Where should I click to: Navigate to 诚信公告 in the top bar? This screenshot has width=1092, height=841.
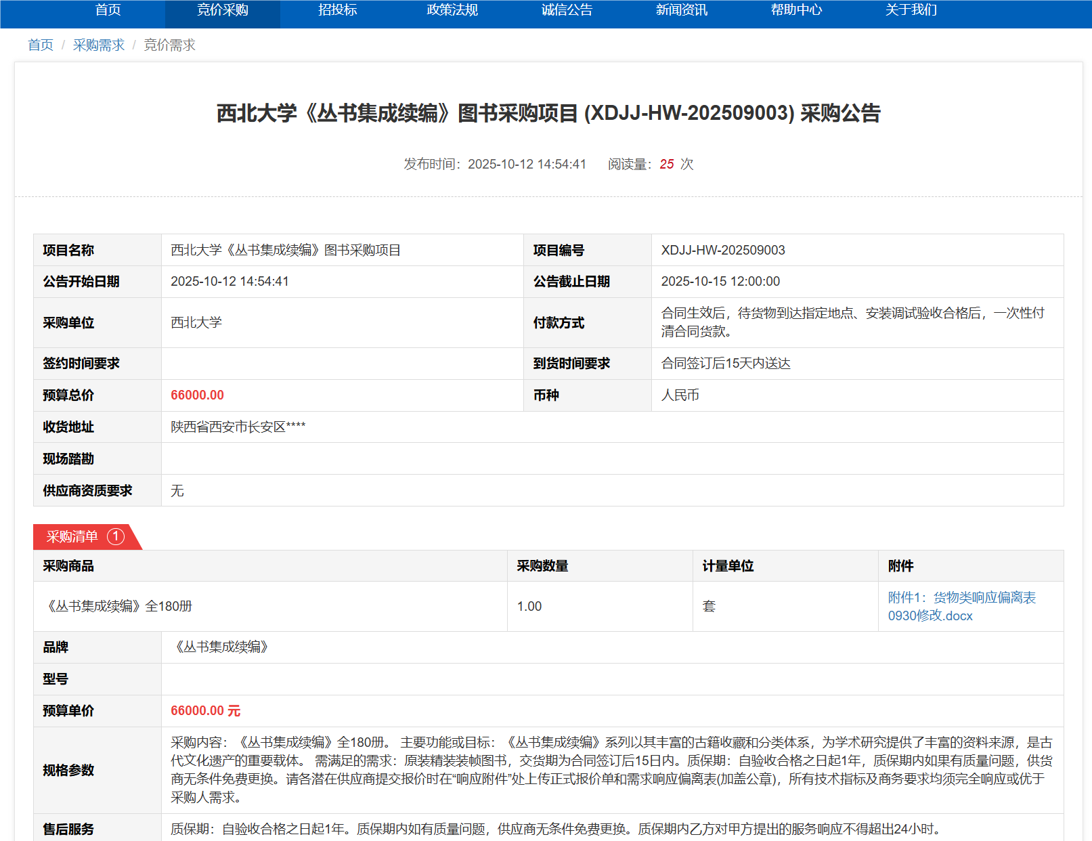(x=567, y=10)
